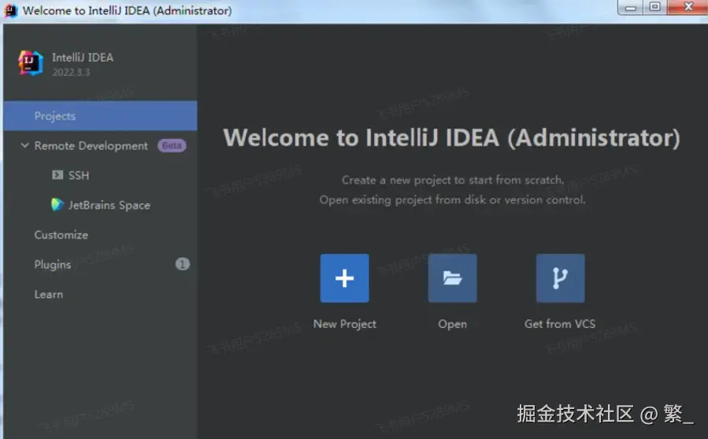Close the IntelliJ IDEA welcome window
Viewport: 708px width, 439px height.
pos(688,7)
